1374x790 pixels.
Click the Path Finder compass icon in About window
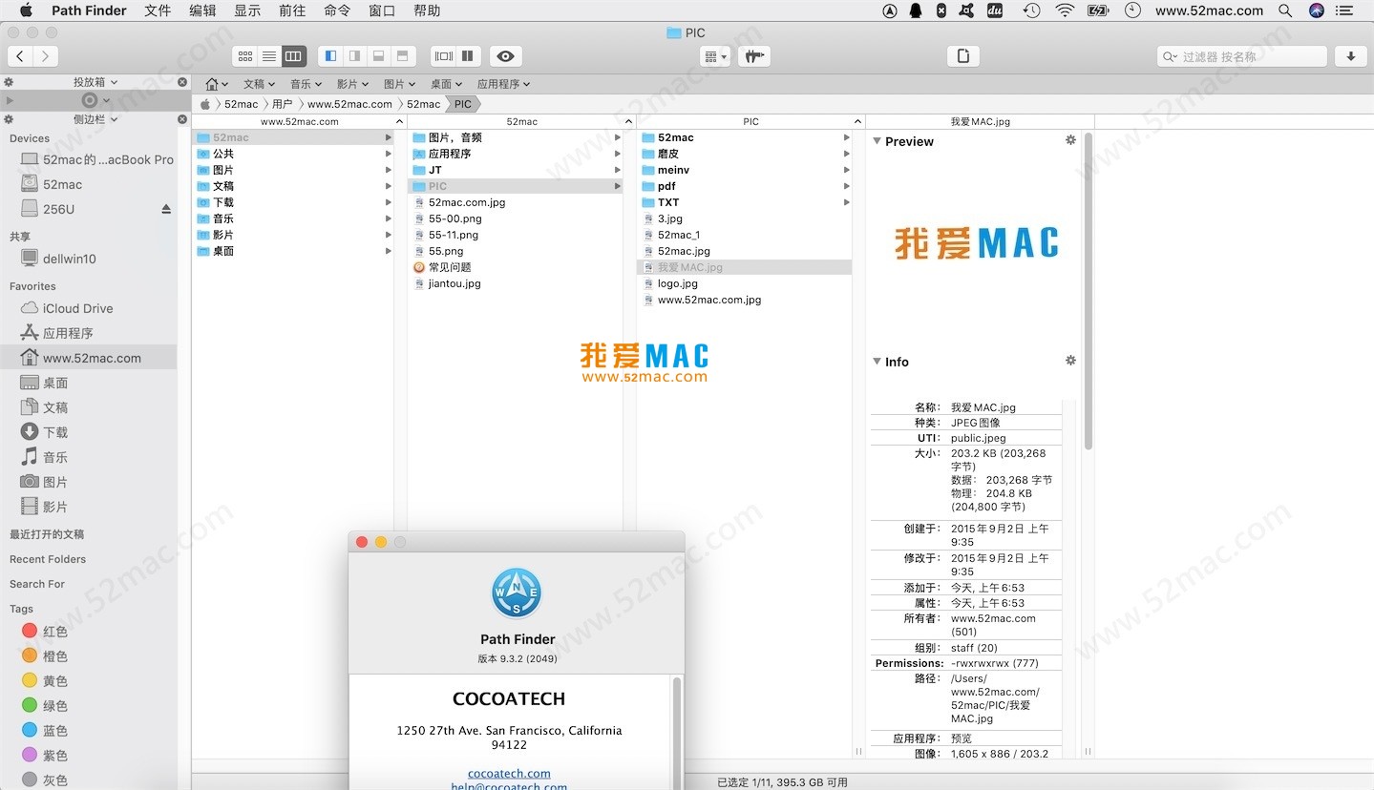(x=517, y=593)
